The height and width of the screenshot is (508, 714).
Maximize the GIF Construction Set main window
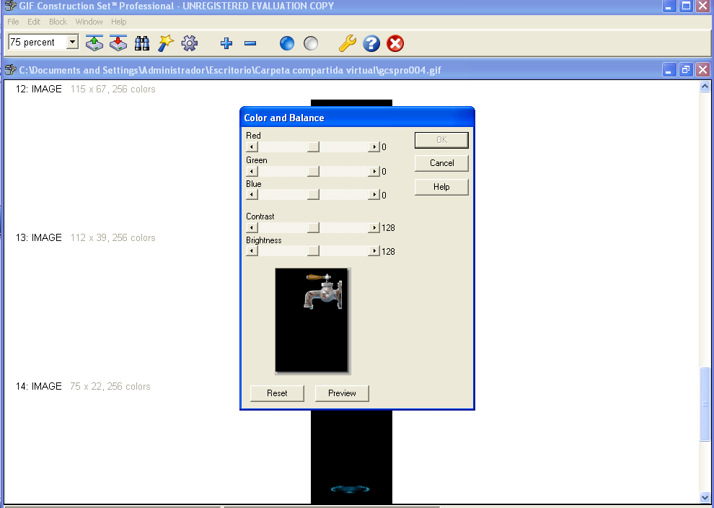[x=685, y=6]
